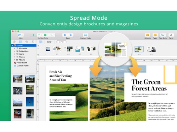The width and height of the screenshot is (177, 132).
Task: Select the green rectangle shape tool
Action: coord(45,35)
